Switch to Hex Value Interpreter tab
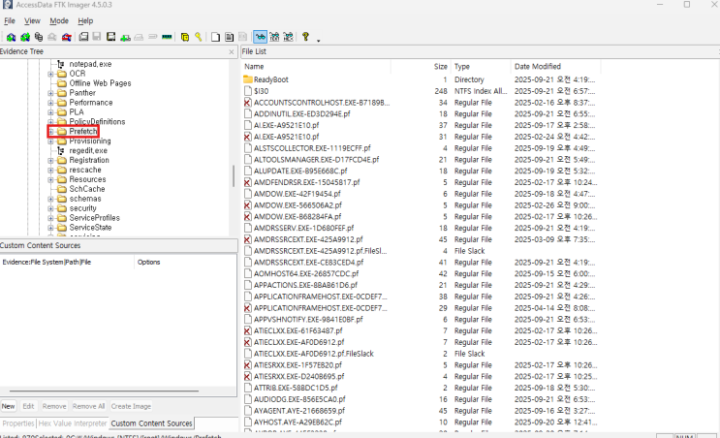This screenshot has width=720, height=438. coord(73,423)
